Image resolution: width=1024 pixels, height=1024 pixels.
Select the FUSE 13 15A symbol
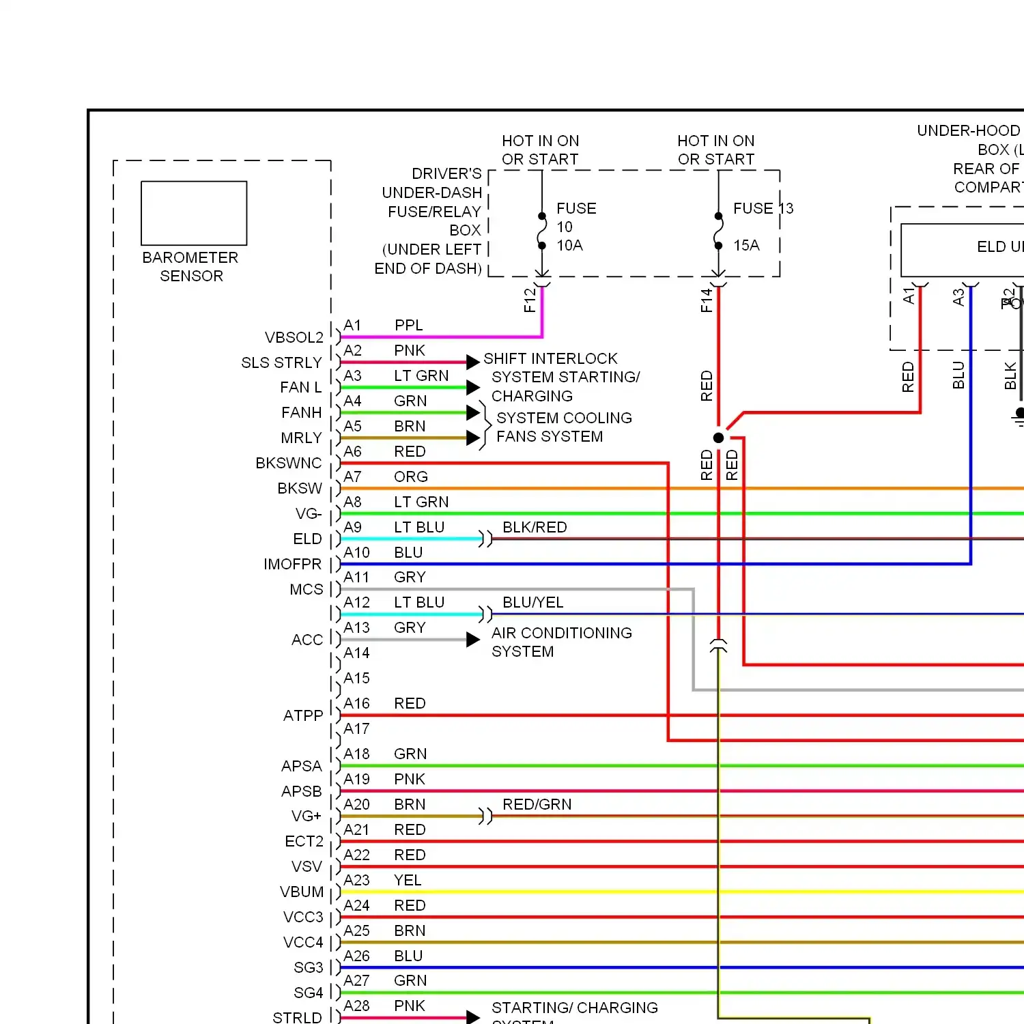718,231
